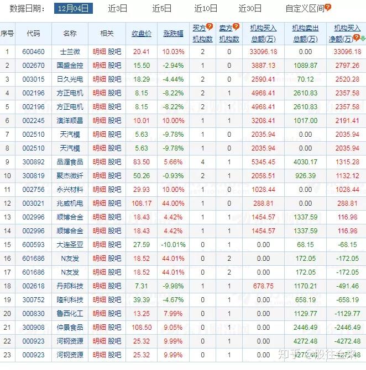The width and height of the screenshot is (366, 370).
Task: Switch to the 近10日 range
Action: click(x=206, y=8)
